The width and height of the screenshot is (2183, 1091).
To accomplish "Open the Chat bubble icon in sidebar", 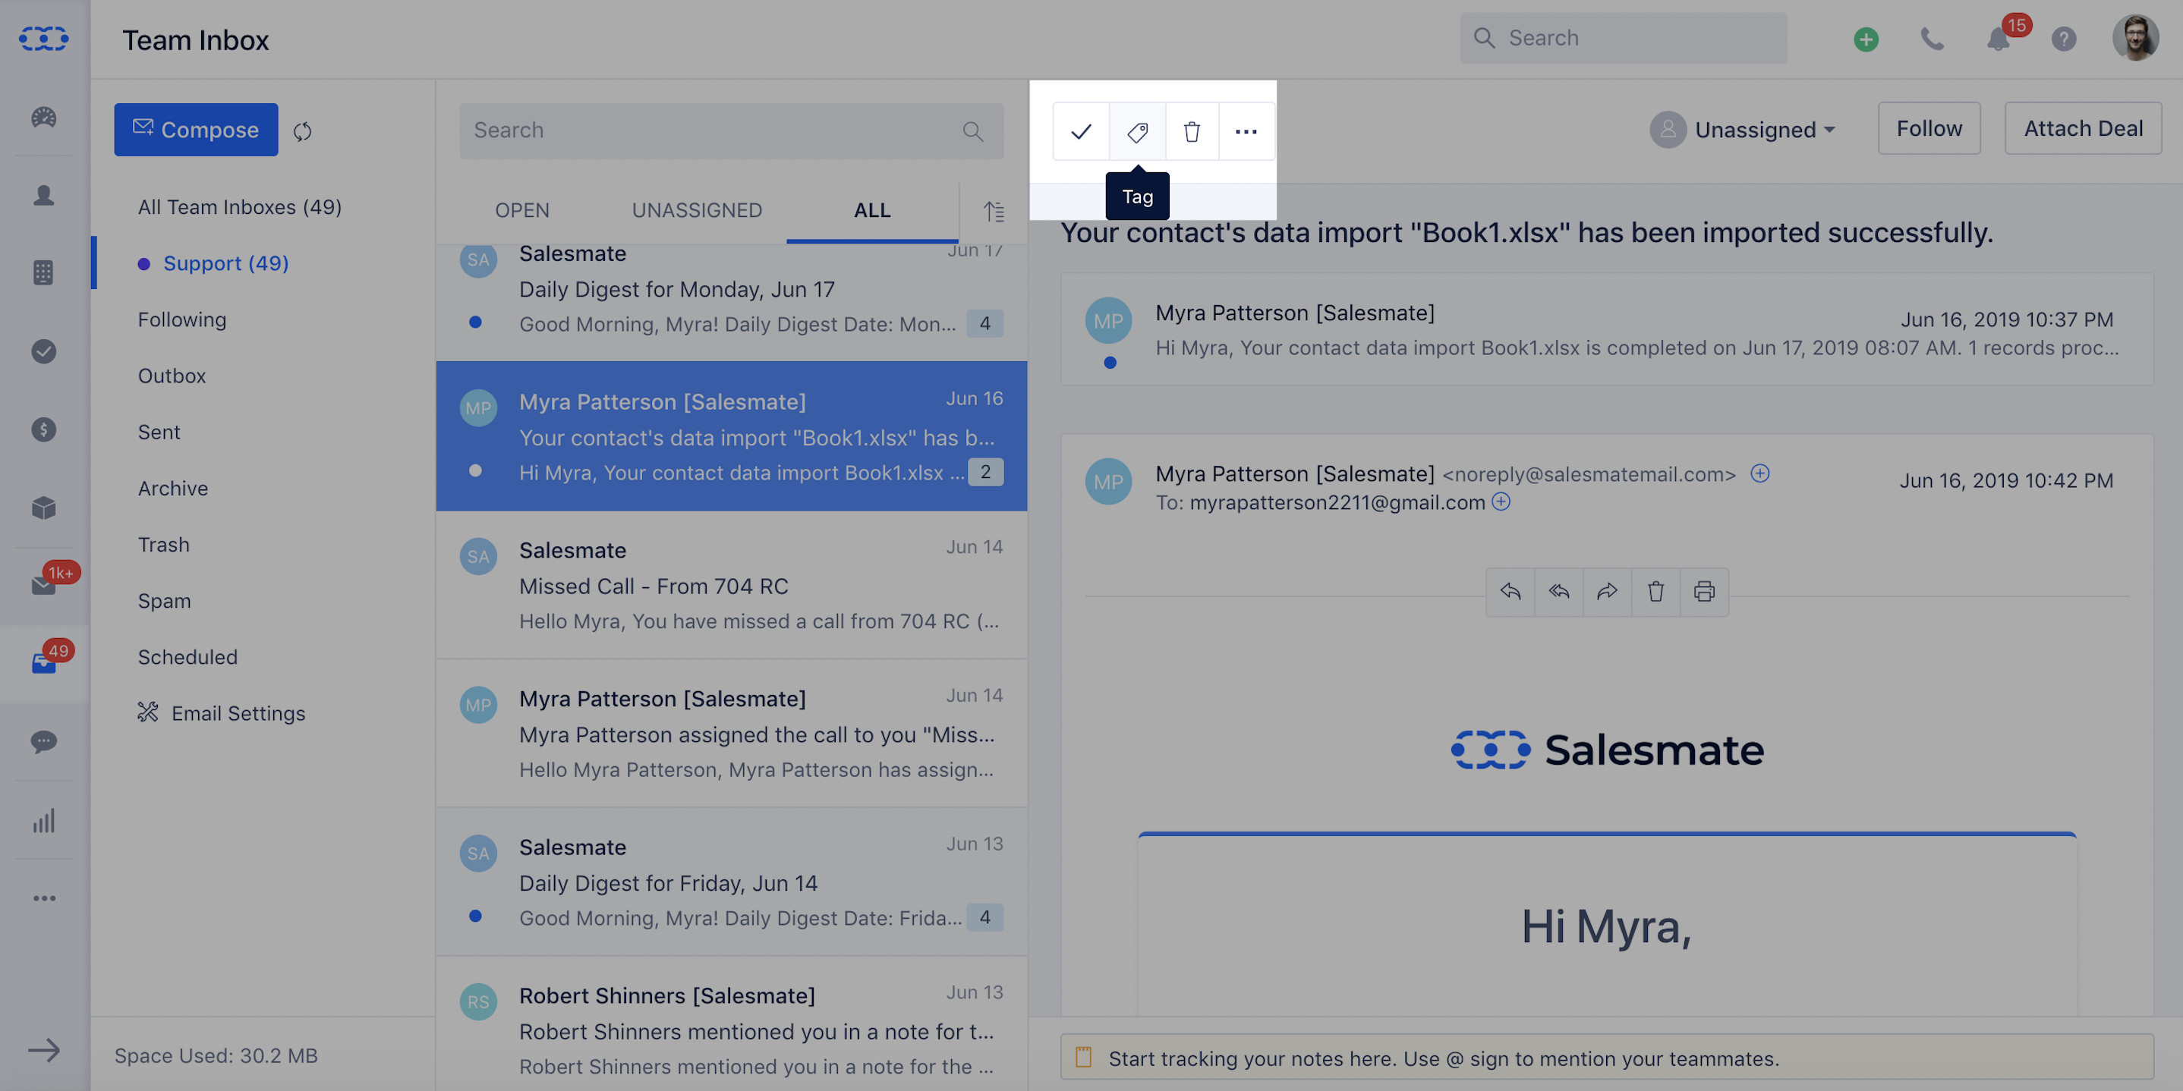I will [x=43, y=742].
